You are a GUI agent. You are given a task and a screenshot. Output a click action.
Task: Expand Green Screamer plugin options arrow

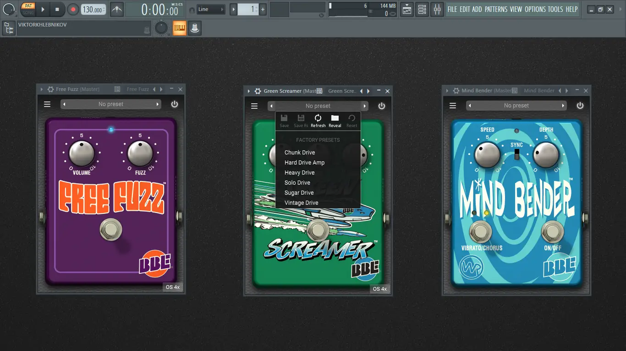[249, 91]
